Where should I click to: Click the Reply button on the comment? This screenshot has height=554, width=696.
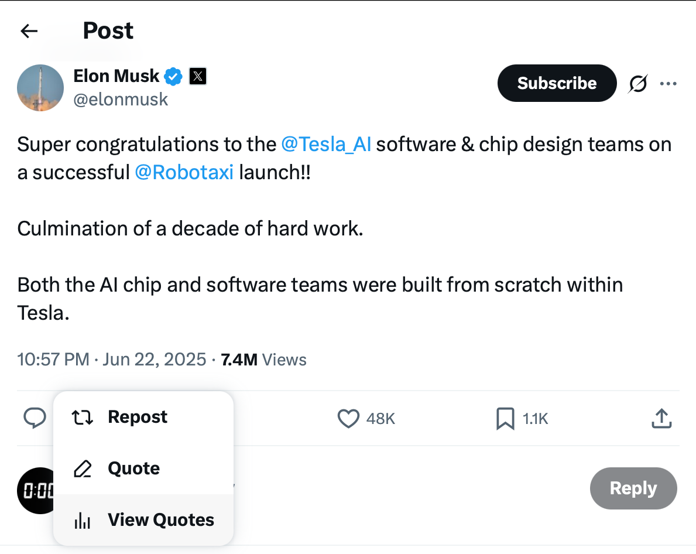click(633, 488)
